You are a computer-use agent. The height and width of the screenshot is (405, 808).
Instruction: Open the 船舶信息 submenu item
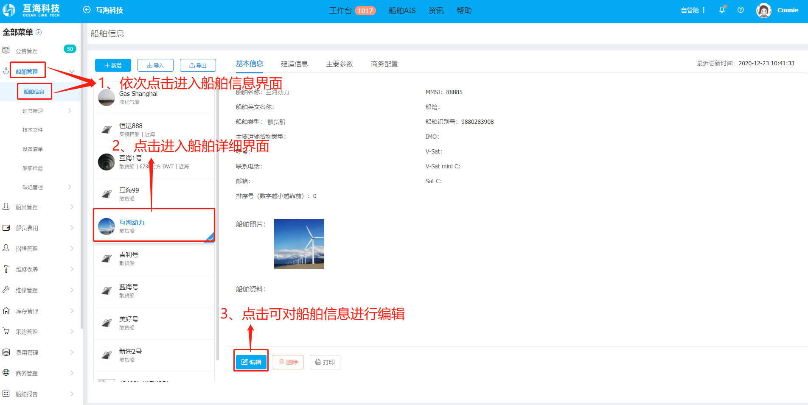[x=34, y=92]
